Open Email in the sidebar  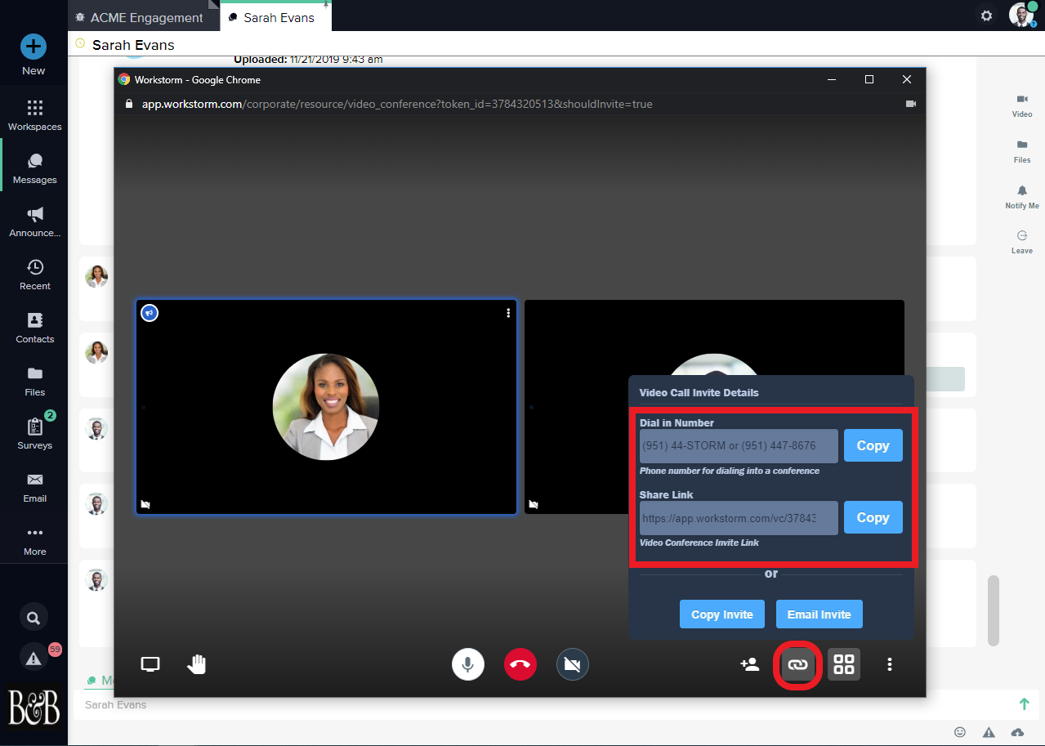coord(34,487)
